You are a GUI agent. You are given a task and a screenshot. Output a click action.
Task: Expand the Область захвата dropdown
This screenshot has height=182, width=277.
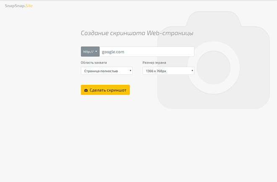(x=107, y=71)
